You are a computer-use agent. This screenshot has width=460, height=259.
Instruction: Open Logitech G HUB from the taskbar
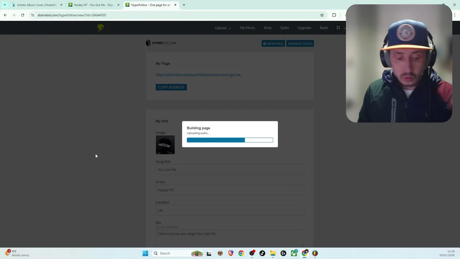pyautogui.click(x=284, y=253)
